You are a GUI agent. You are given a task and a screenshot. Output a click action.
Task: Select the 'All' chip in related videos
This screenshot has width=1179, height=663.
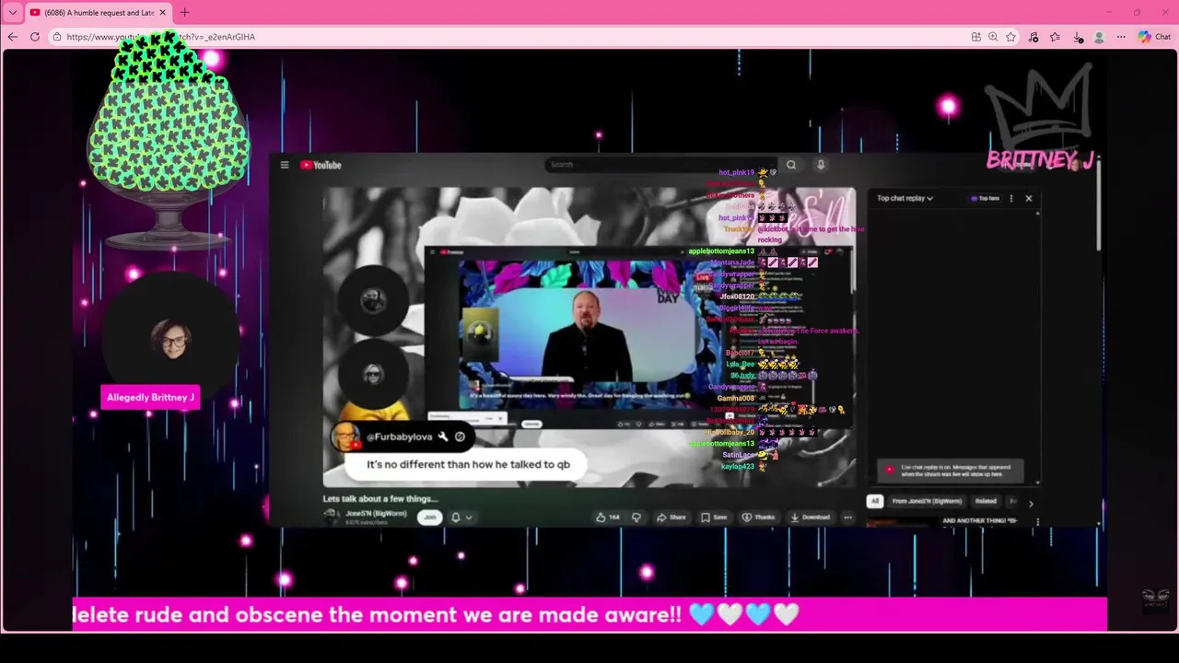874,501
